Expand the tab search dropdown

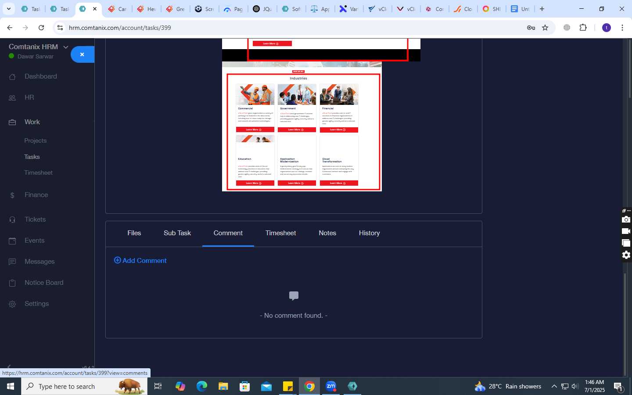[x=8, y=9]
